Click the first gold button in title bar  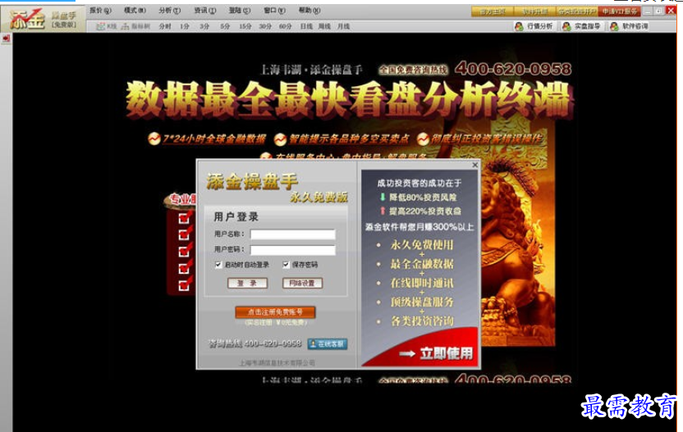tap(493, 11)
